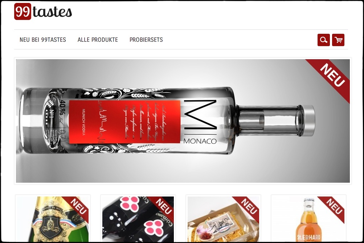Go to ALLE PRODUKTE

[98, 40]
